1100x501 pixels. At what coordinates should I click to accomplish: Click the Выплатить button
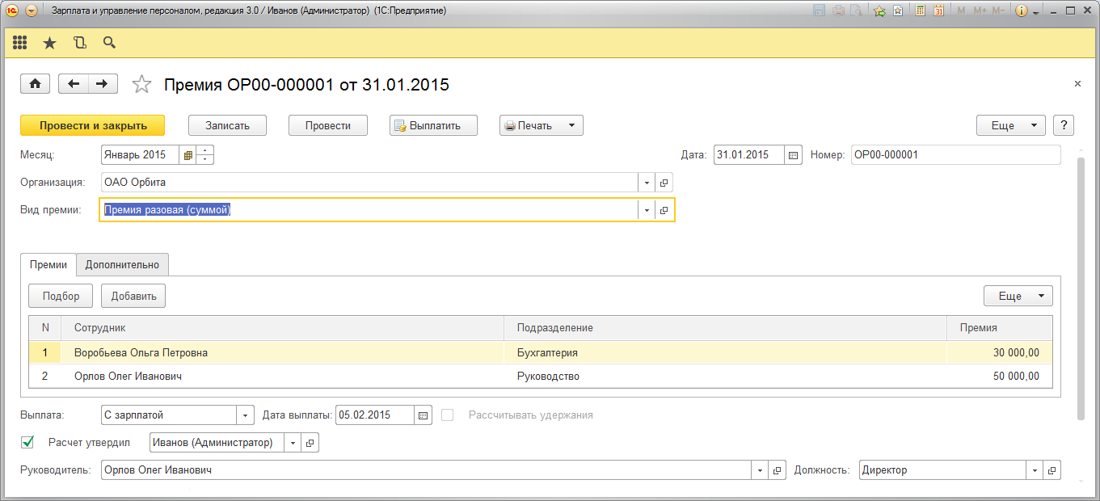434,125
